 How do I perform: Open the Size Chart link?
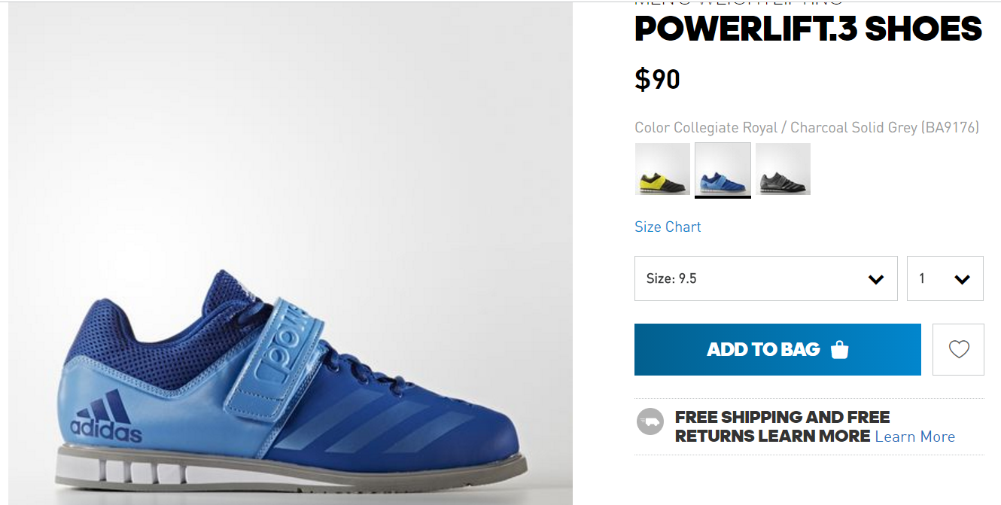[x=668, y=227]
